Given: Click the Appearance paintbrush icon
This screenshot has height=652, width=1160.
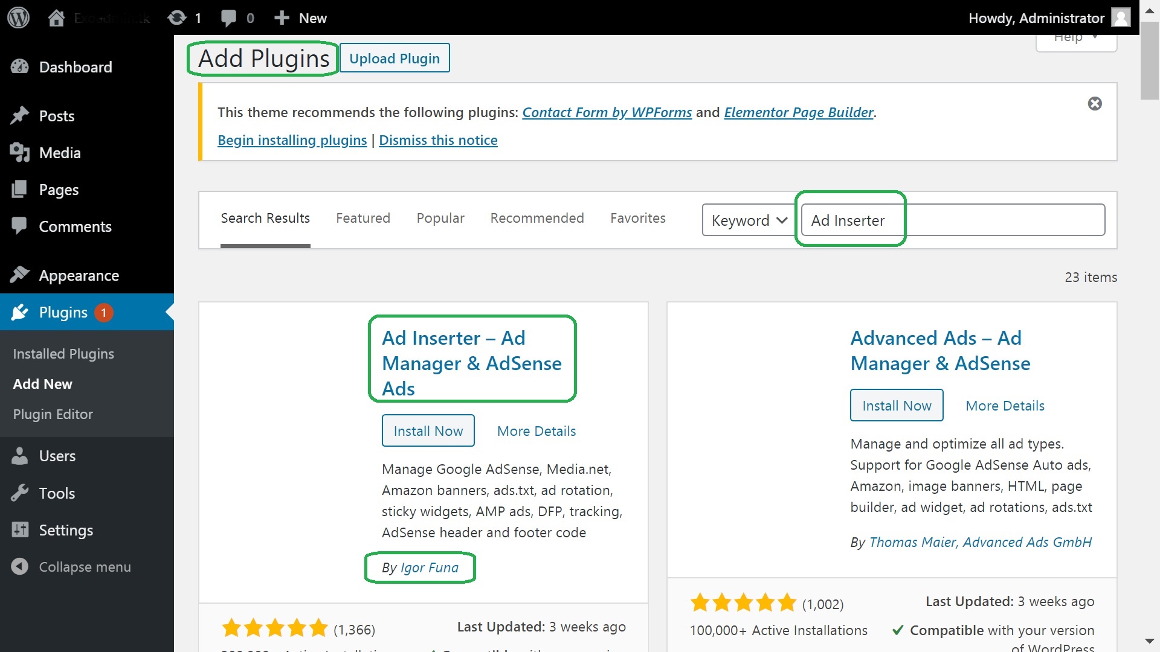Looking at the screenshot, I should point(19,275).
